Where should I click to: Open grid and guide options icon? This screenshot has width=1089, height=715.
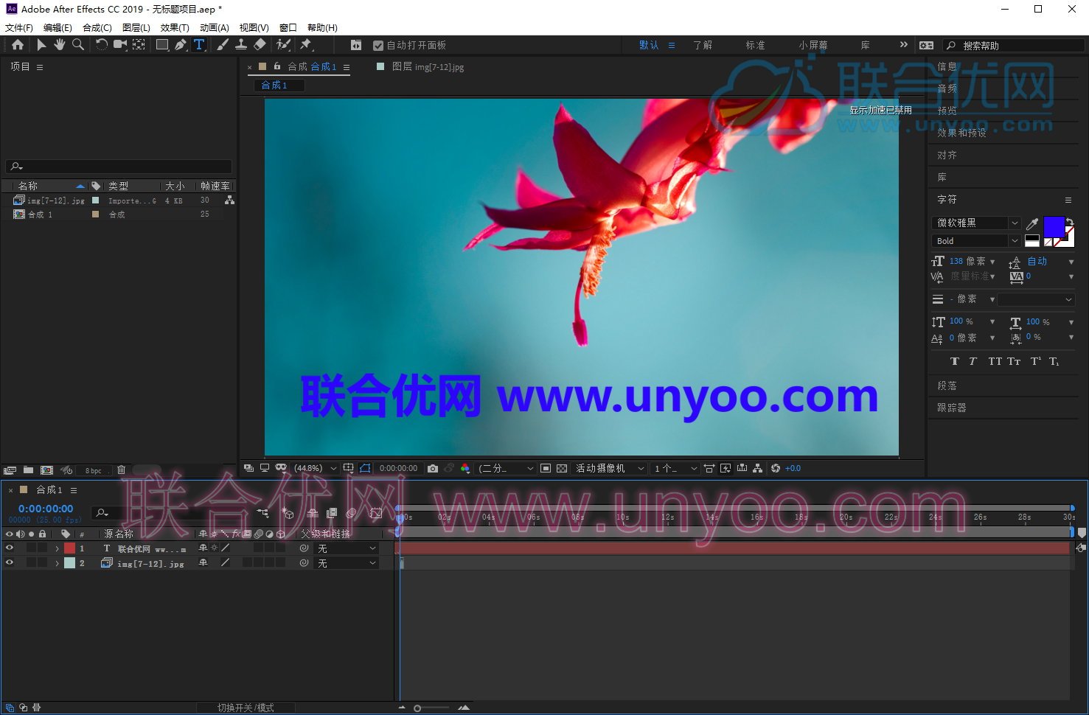348,468
